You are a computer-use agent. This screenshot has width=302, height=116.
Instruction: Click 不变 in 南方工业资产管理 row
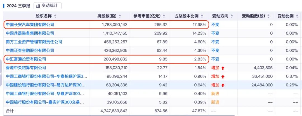(215, 42)
